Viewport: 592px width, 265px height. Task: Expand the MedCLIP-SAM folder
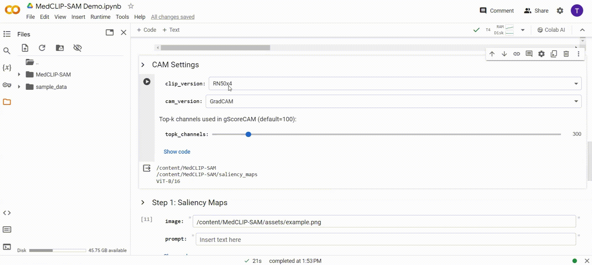[x=19, y=74]
